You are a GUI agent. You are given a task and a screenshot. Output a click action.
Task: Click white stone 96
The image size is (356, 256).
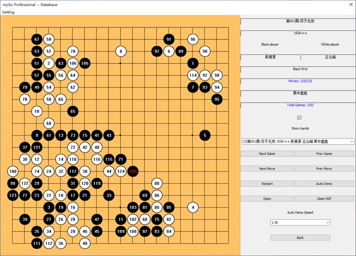tap(193, 40)
